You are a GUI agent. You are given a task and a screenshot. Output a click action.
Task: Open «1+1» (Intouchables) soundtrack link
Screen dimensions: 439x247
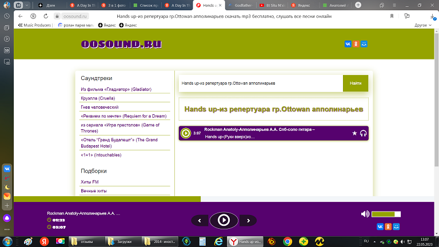pos(101,155)
